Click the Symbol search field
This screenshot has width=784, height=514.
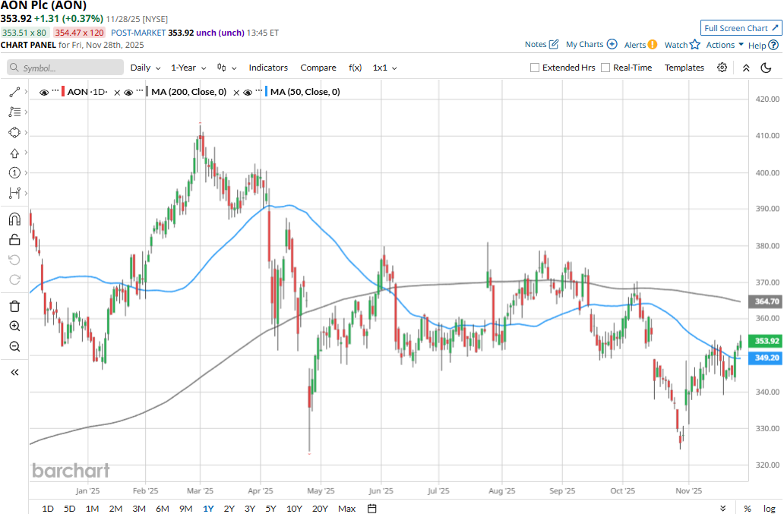tap(65, 68)
